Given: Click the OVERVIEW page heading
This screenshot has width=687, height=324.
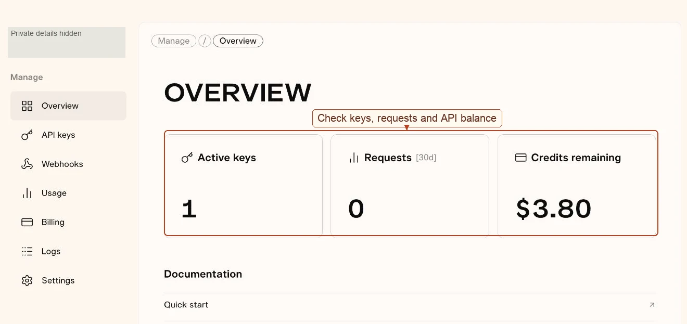Looking at the screenshot, I should coord(238,93).
